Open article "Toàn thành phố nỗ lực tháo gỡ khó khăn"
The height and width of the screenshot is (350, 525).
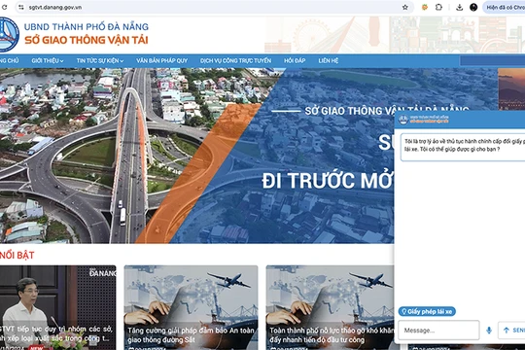(x=332, y=334)
